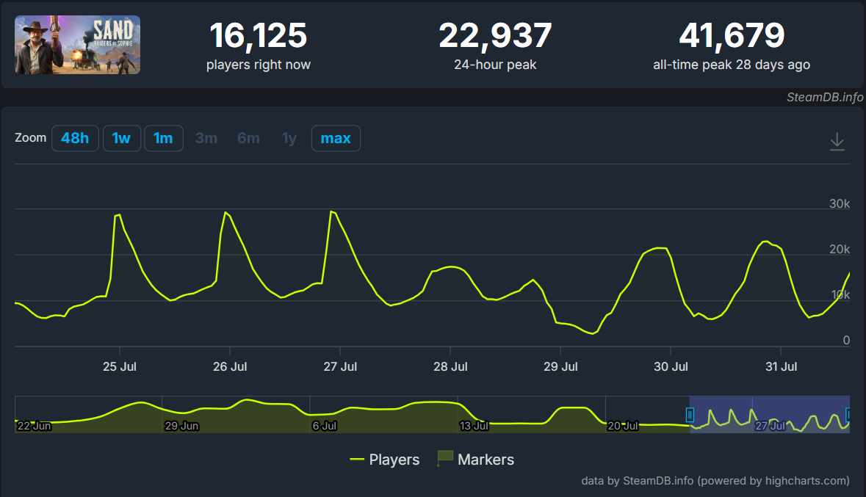Click the 22,937 24-hour peak figure
The height and width of the screenshot is (497, 866).
[x=495, y=36]
